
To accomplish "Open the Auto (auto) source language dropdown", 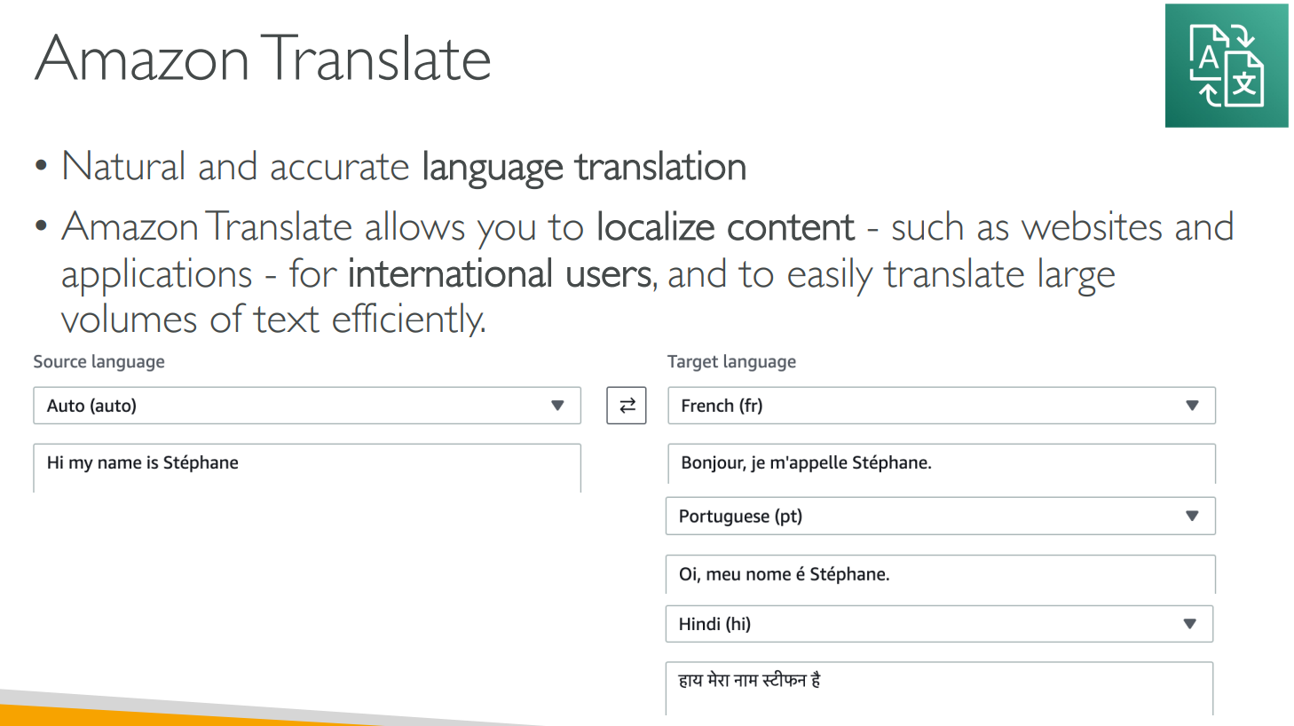I will [x=306, y=406].
